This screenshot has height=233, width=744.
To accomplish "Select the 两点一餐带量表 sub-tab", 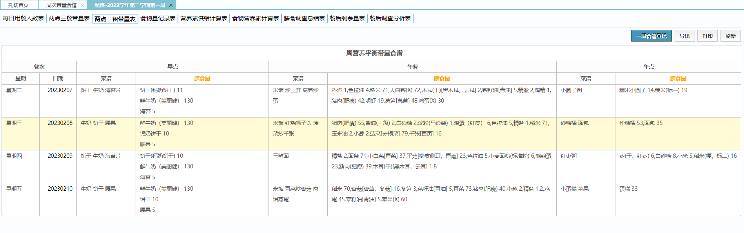I will pos(115,19).
